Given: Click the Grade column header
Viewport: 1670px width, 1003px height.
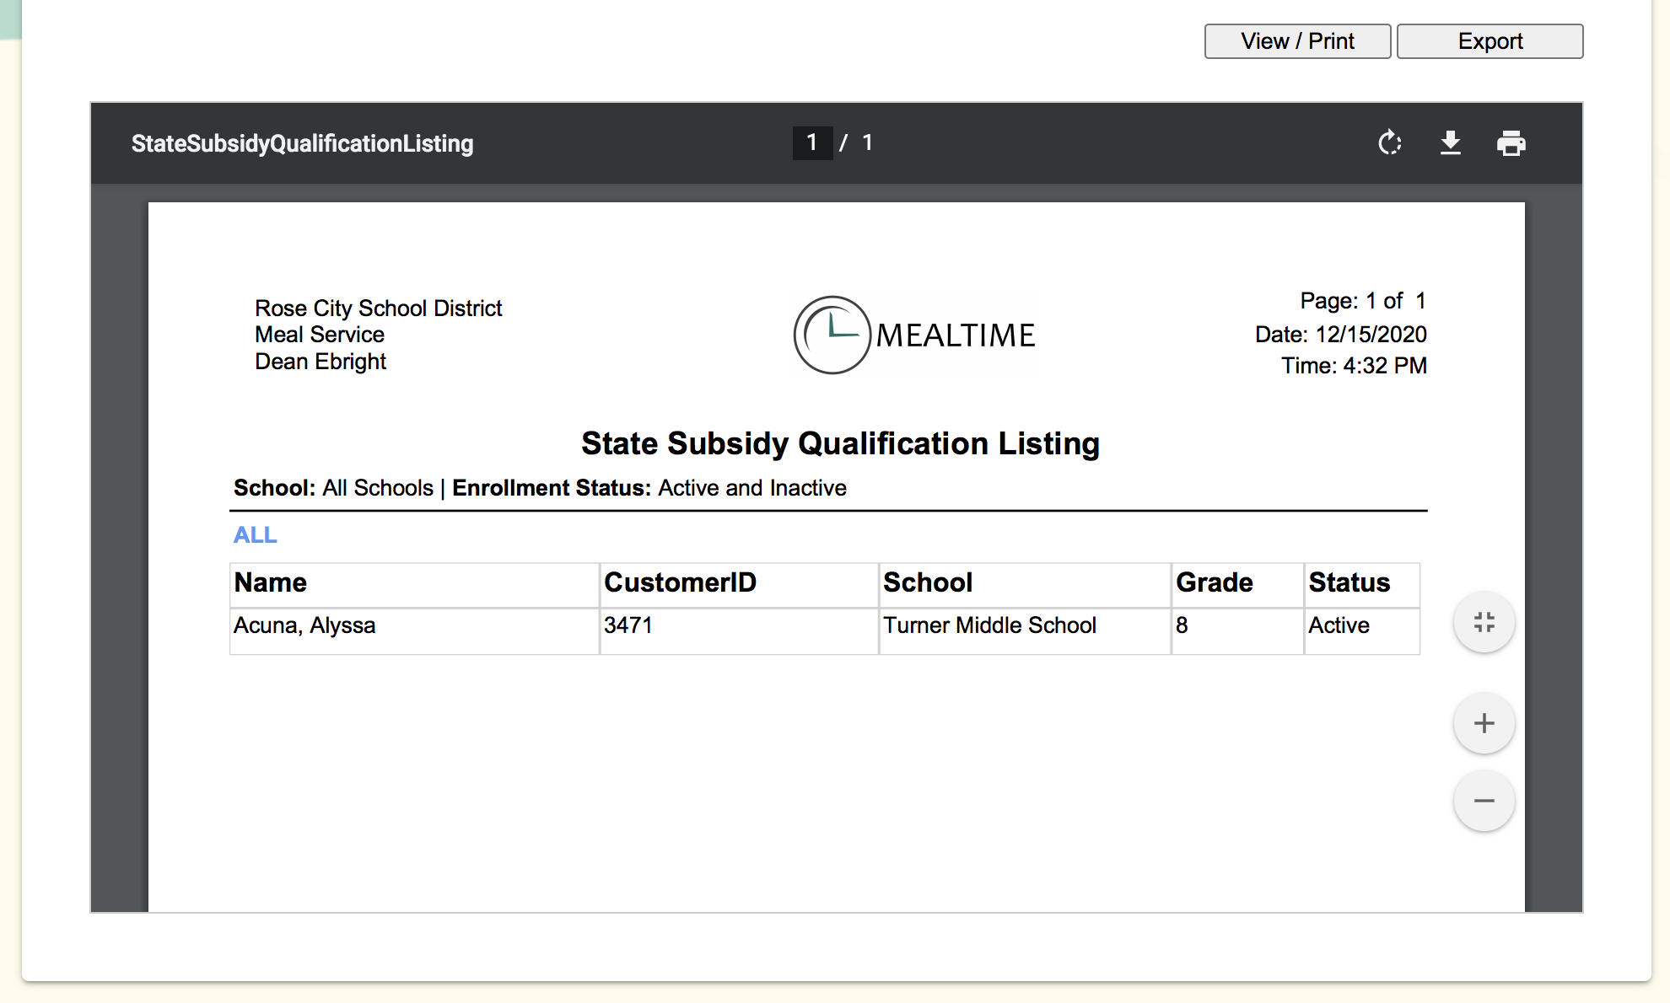Looking at the screenshot, I should (1214, 582).
